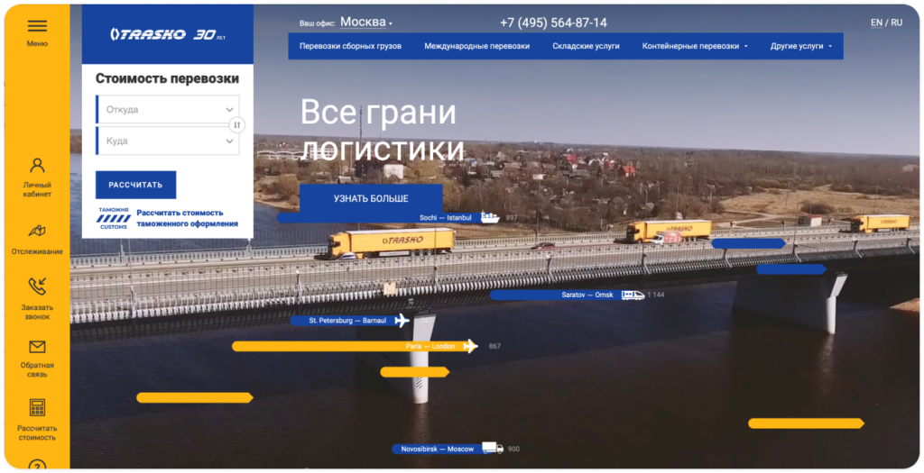This screenshot has width=924, height=473.
Task: Click airplane icon on St. Petersburg — Barnaul
Action: pyautogui.click(x=402, y=321)
